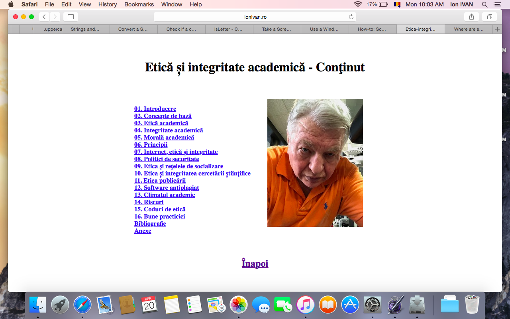
Task: Open the History menu in menu bar
Action: tap(108, 4)
